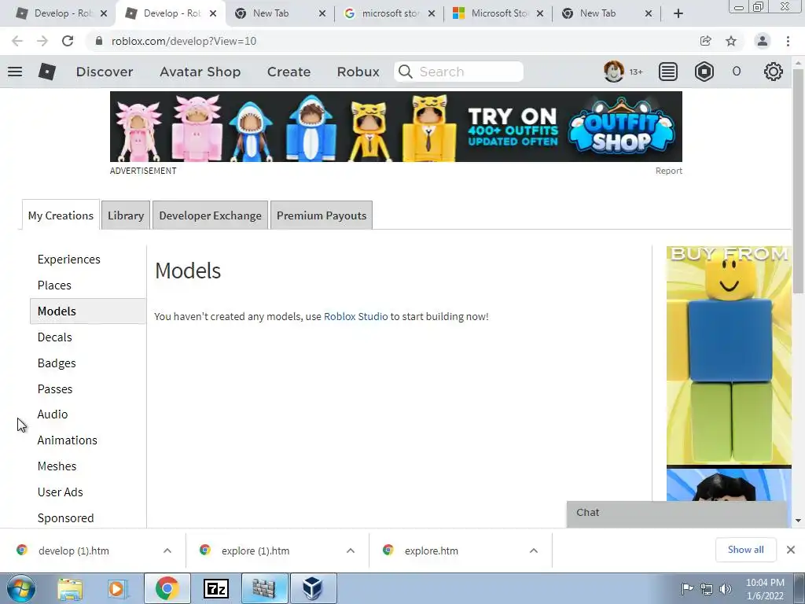
Task: Select Badges in the sidebar
Action: (57, 363)
